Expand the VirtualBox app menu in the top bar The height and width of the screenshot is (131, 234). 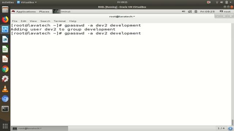27,2
